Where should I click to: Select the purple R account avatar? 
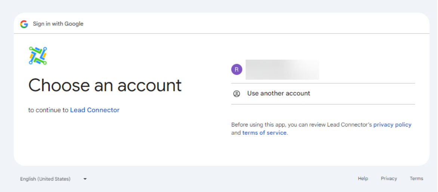[237, 69]
